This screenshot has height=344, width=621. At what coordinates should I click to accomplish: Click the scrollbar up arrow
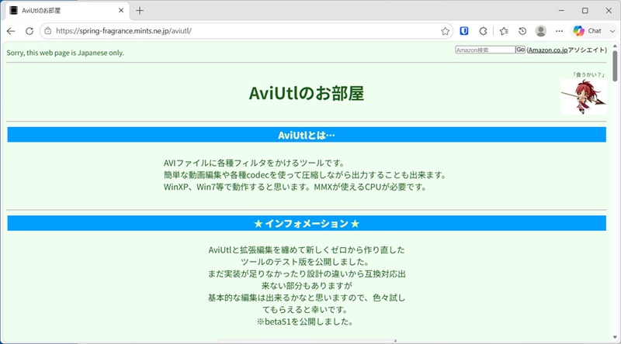coord(615,46)
